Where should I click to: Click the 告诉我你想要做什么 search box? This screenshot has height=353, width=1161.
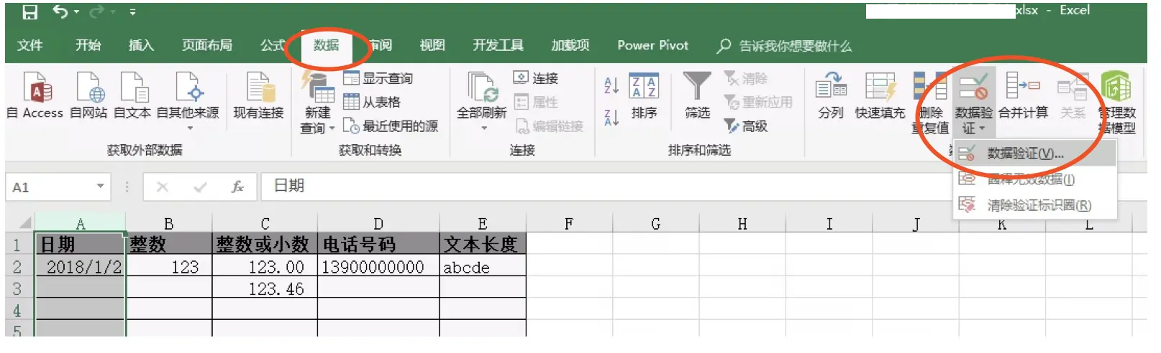[x=786, y=46]
